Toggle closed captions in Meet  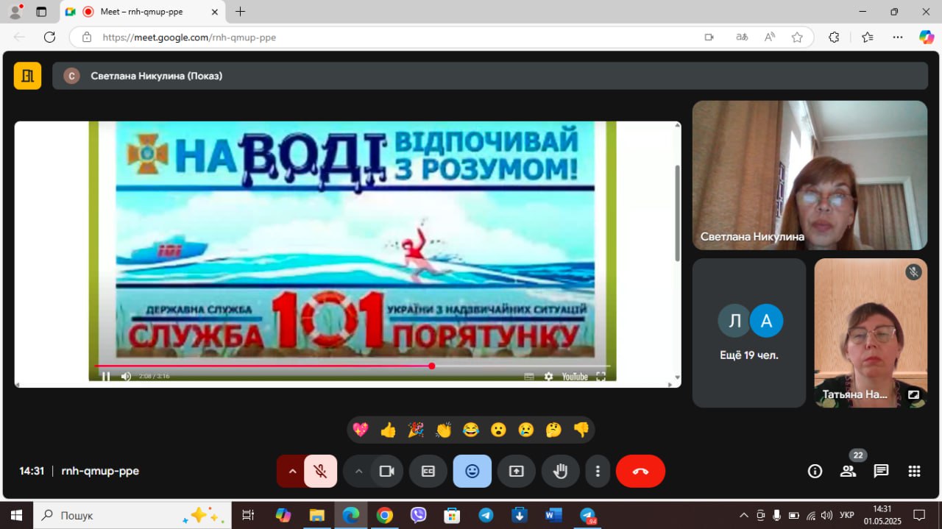point(428,472)
